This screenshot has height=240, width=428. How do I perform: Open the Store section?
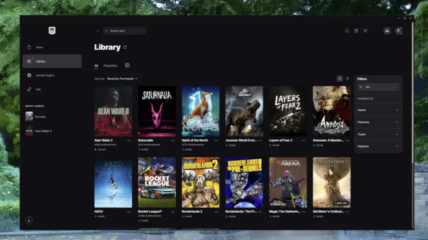click(x=52, y=47)
